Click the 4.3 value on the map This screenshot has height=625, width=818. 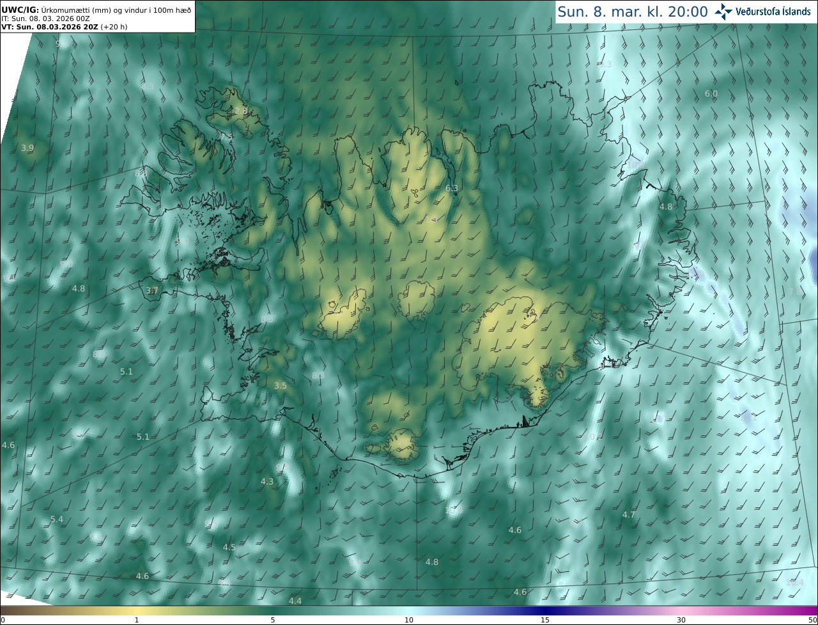point(267,481)
